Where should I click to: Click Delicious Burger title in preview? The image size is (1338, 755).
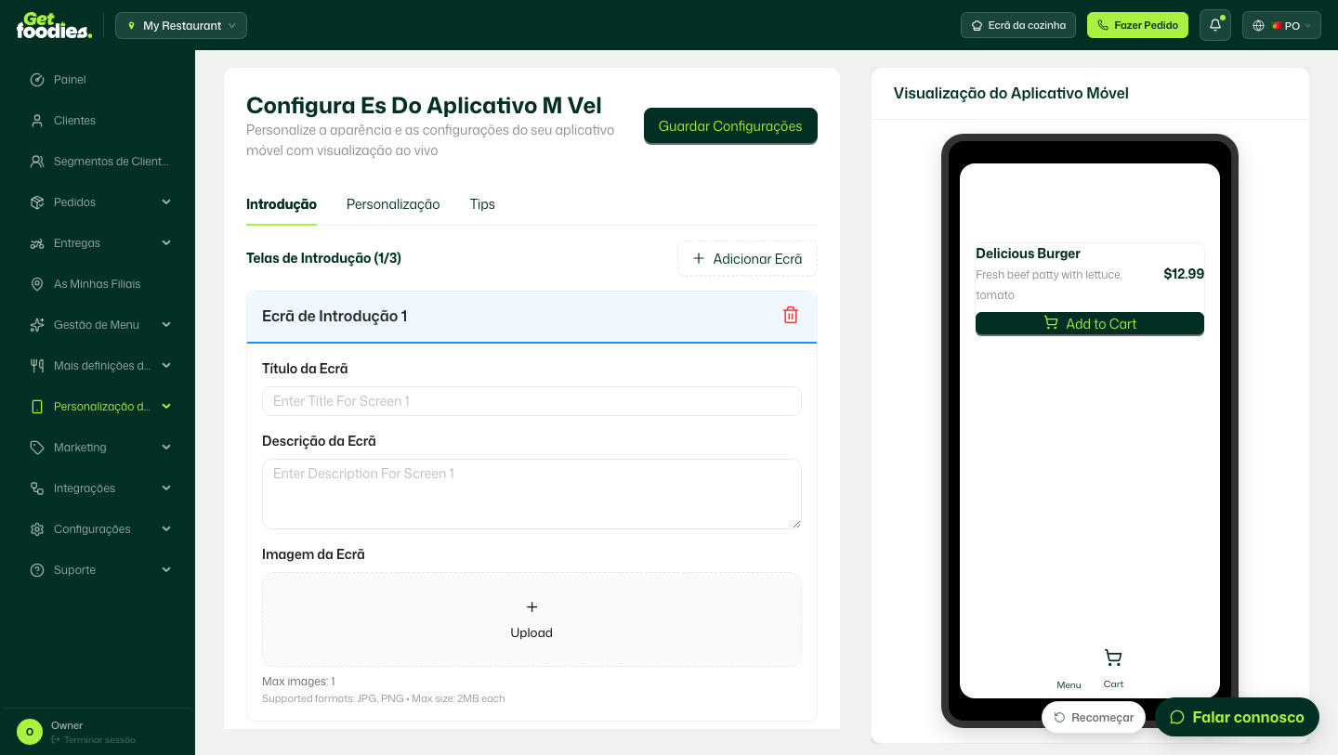(1028, 254)
